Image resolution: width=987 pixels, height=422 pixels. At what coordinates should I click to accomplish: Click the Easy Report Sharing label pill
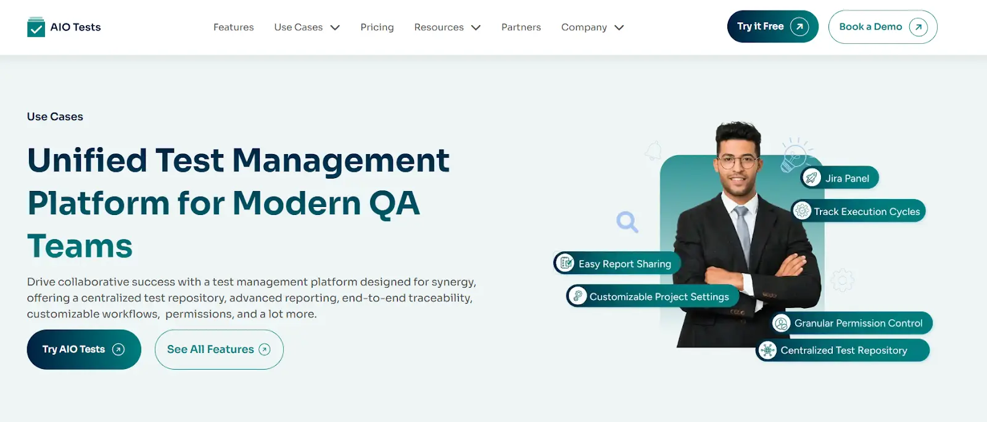[617, 263]
